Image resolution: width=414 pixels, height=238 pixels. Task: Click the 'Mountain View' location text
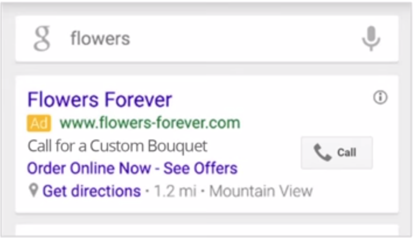pos(260,191)
